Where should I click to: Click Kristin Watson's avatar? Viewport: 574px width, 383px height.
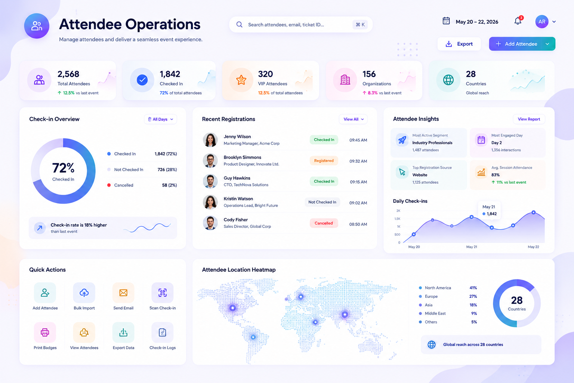coord(210,202)
